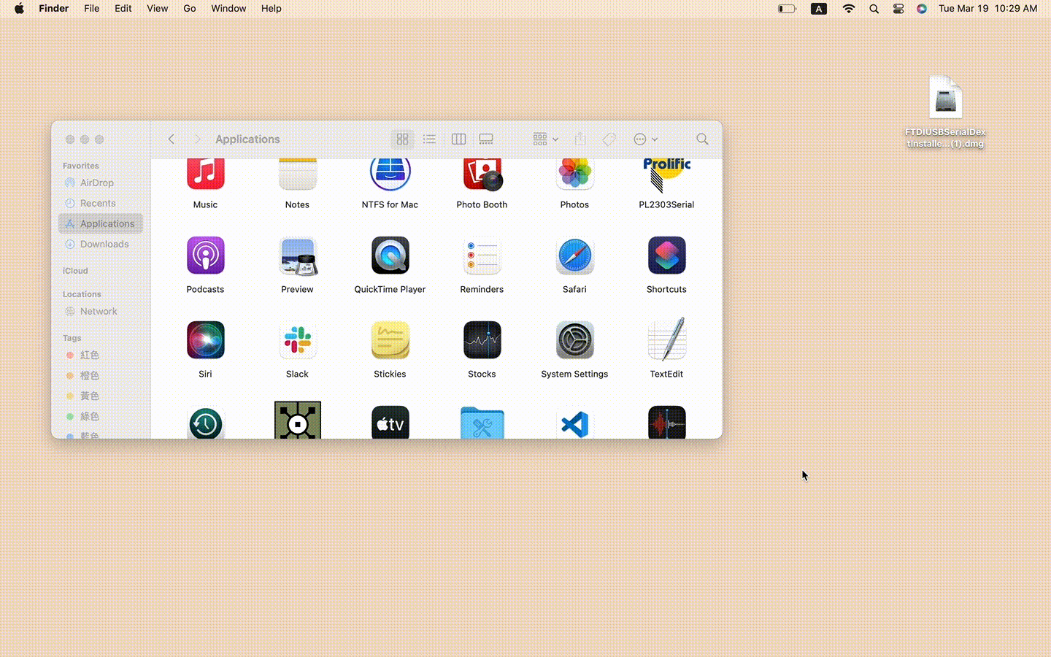The height and width of the screenshot is (657, 1051).
Task: Select the green tag 綠色
Action: (x=101, y=416)
